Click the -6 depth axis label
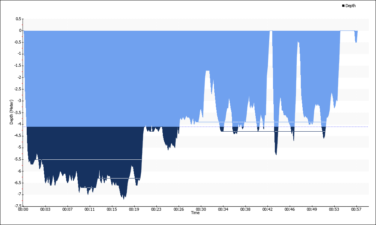The image size is (376, 225). click(19, 171)
